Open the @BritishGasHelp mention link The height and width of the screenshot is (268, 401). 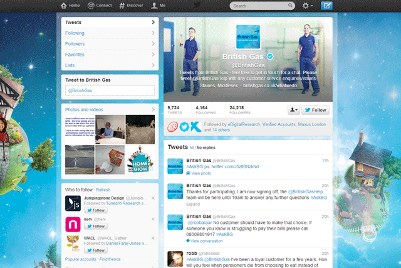305,191
